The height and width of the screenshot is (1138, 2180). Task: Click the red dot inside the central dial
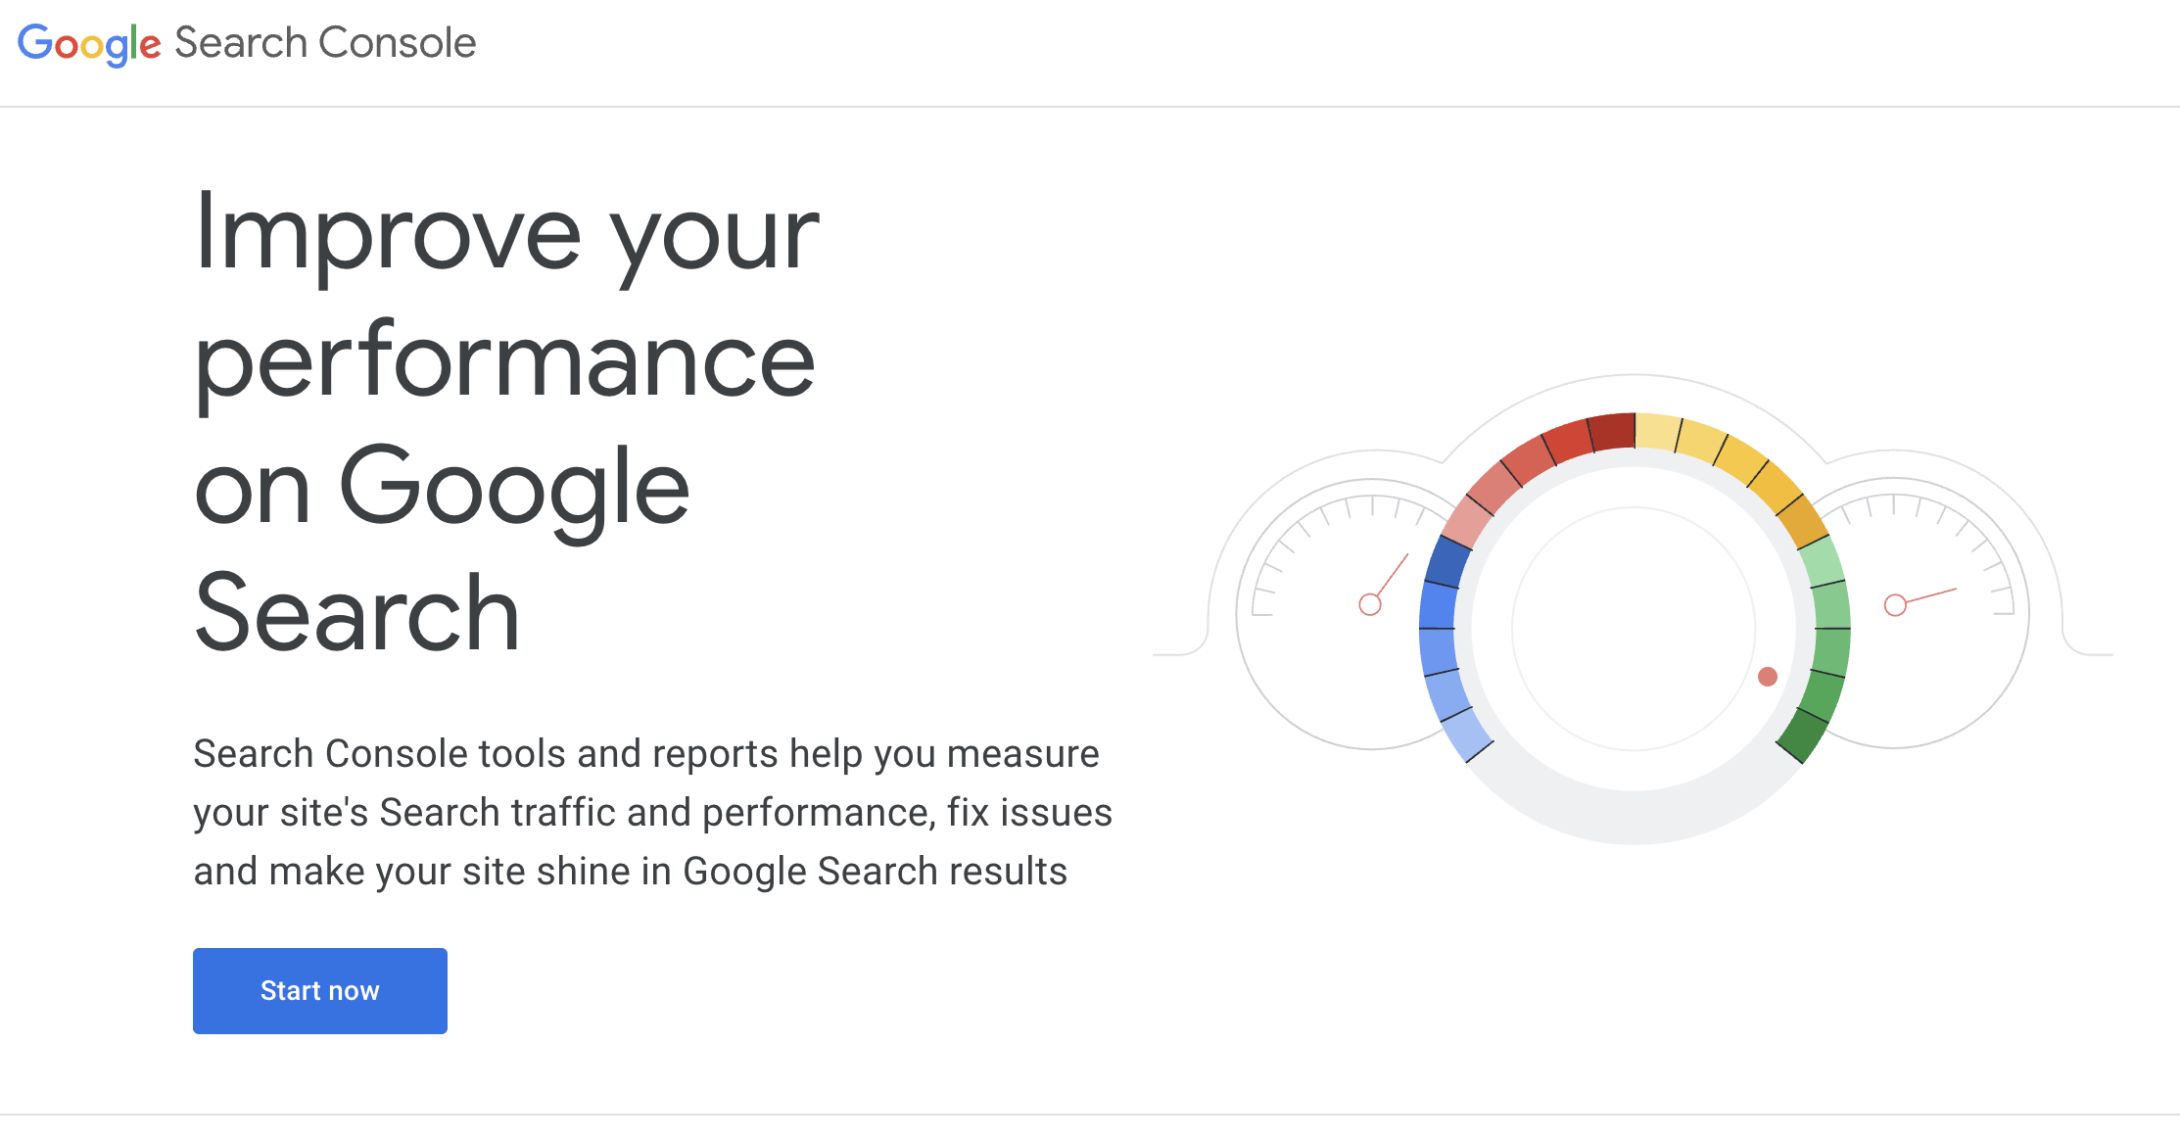click(1768, 677)
